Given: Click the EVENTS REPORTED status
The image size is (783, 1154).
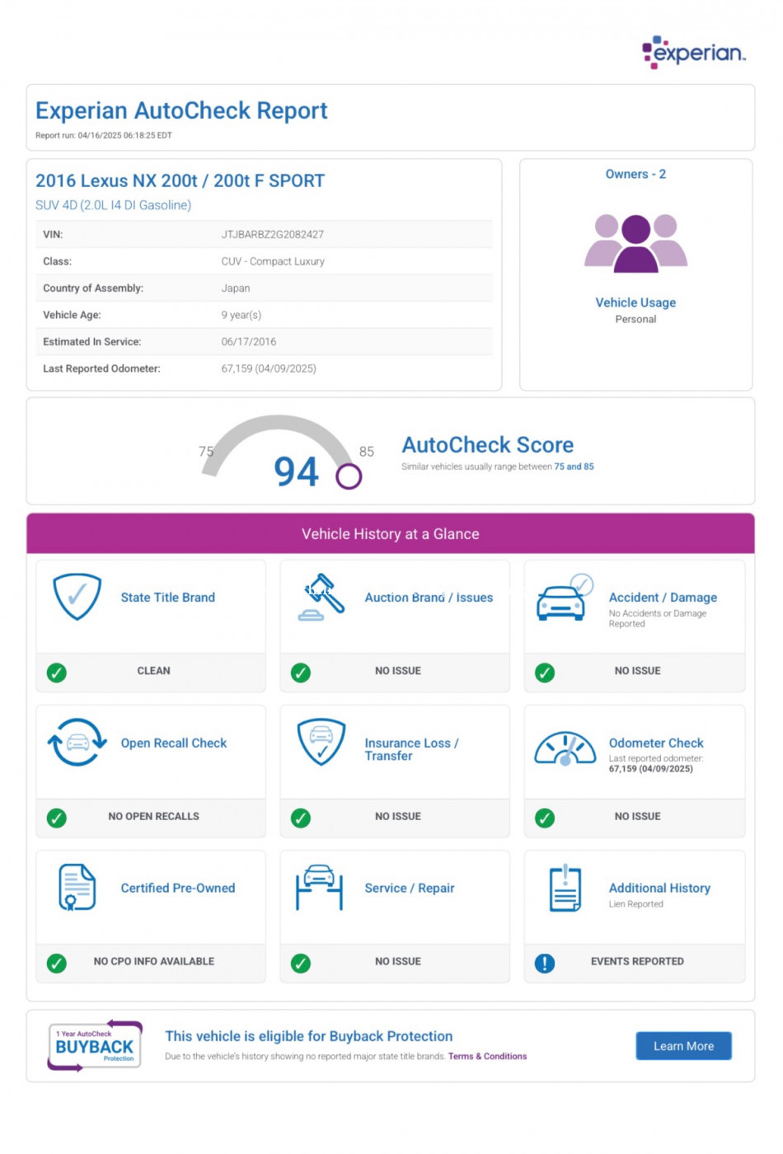Looking at the screenshot, I should click(x=637, y=961).
